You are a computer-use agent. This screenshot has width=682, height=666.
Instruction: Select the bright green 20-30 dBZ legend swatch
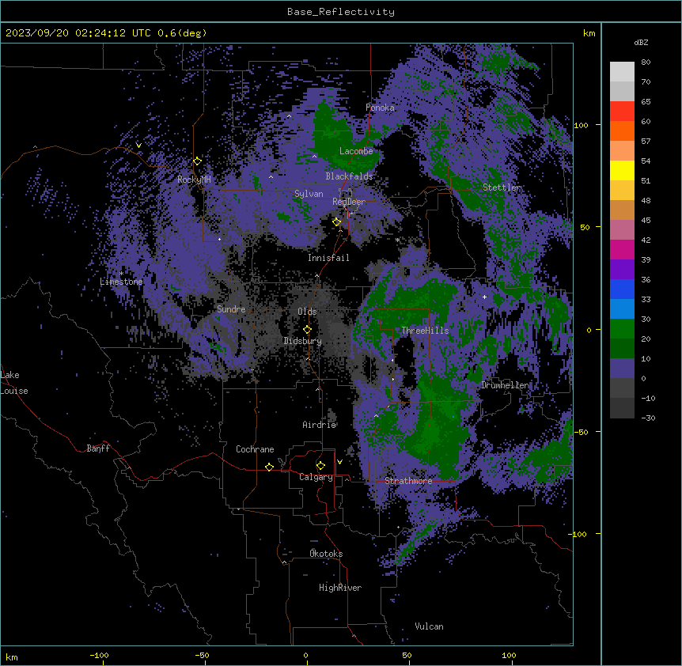[622, 329]
